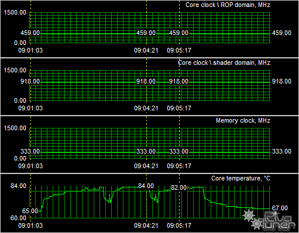Click the 09:05:17 timestamp under ROP domain graph
This screenshot has height=233, width=299.
[179, 50]
